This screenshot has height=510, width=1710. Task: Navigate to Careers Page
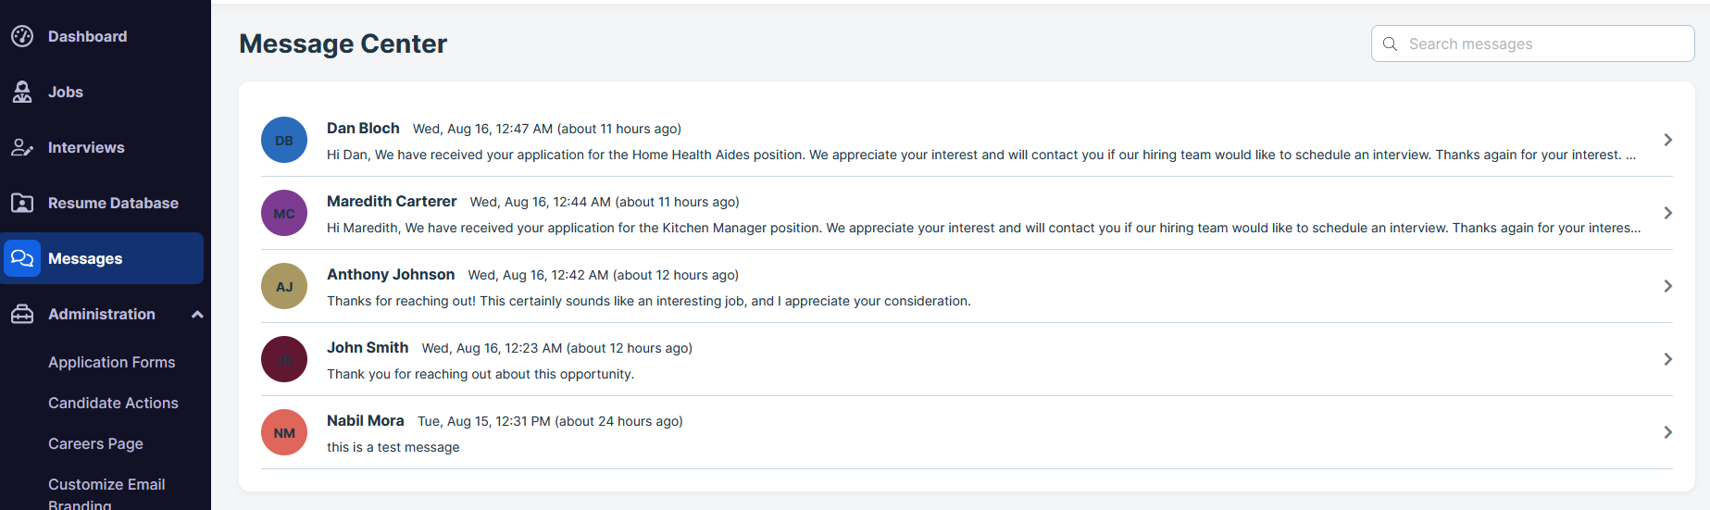click(x=95, y=443)
